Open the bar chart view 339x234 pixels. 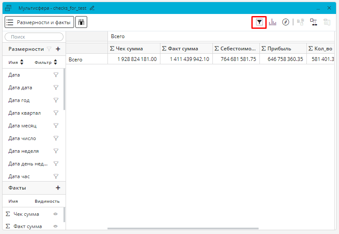click(273, 22)
